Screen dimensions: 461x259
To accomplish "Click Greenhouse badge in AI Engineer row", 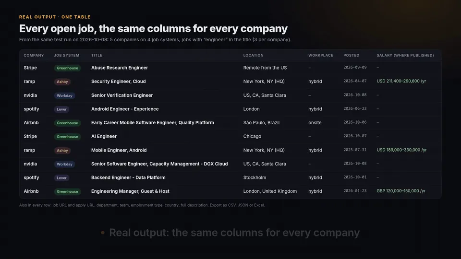I will tap(67, 137).
